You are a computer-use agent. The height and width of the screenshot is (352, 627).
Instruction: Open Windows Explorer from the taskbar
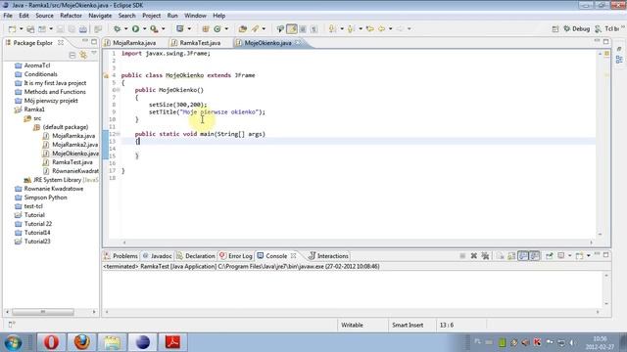pos(112,342)
